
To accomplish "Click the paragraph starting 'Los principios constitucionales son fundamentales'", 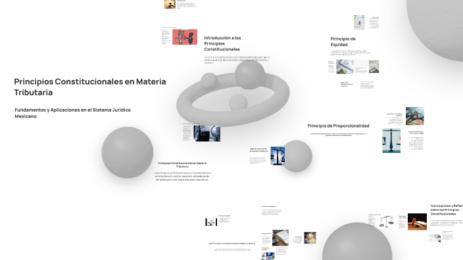I will 182,176.
